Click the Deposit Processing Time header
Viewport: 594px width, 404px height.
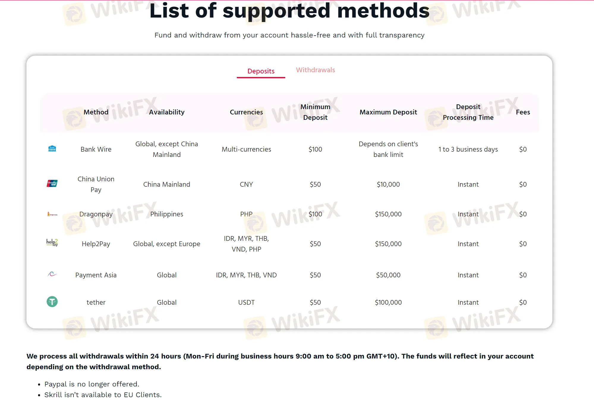[x=468, y=112]
